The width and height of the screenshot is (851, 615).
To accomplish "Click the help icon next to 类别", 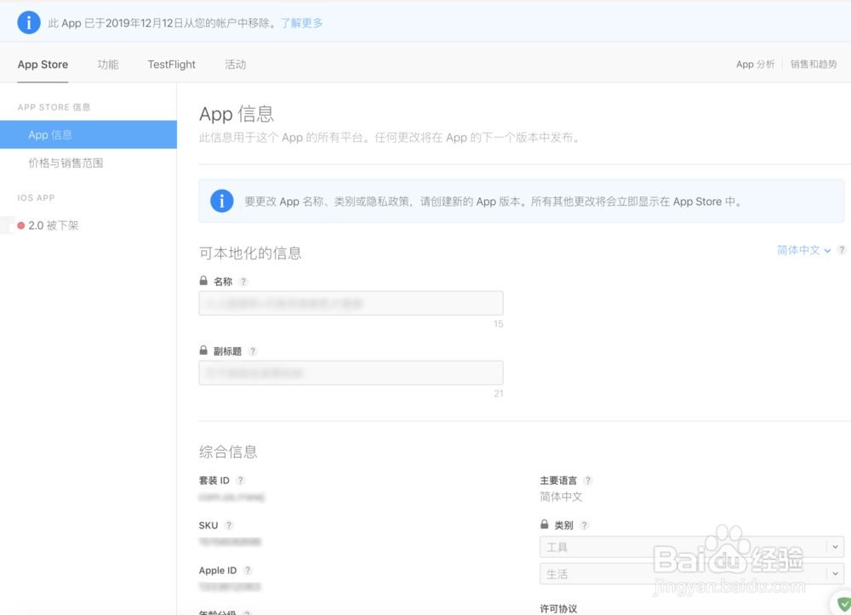I will pyautogui.click(x=584, y=526).
